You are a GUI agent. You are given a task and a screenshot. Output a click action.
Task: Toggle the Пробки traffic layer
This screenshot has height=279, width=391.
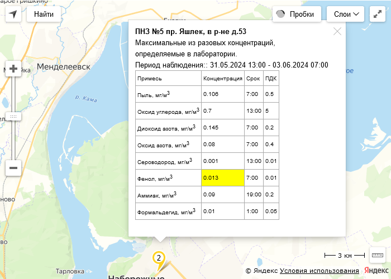[x=297, y=14]
